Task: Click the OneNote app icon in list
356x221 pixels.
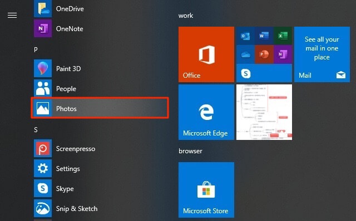Action: pos(43,28)
